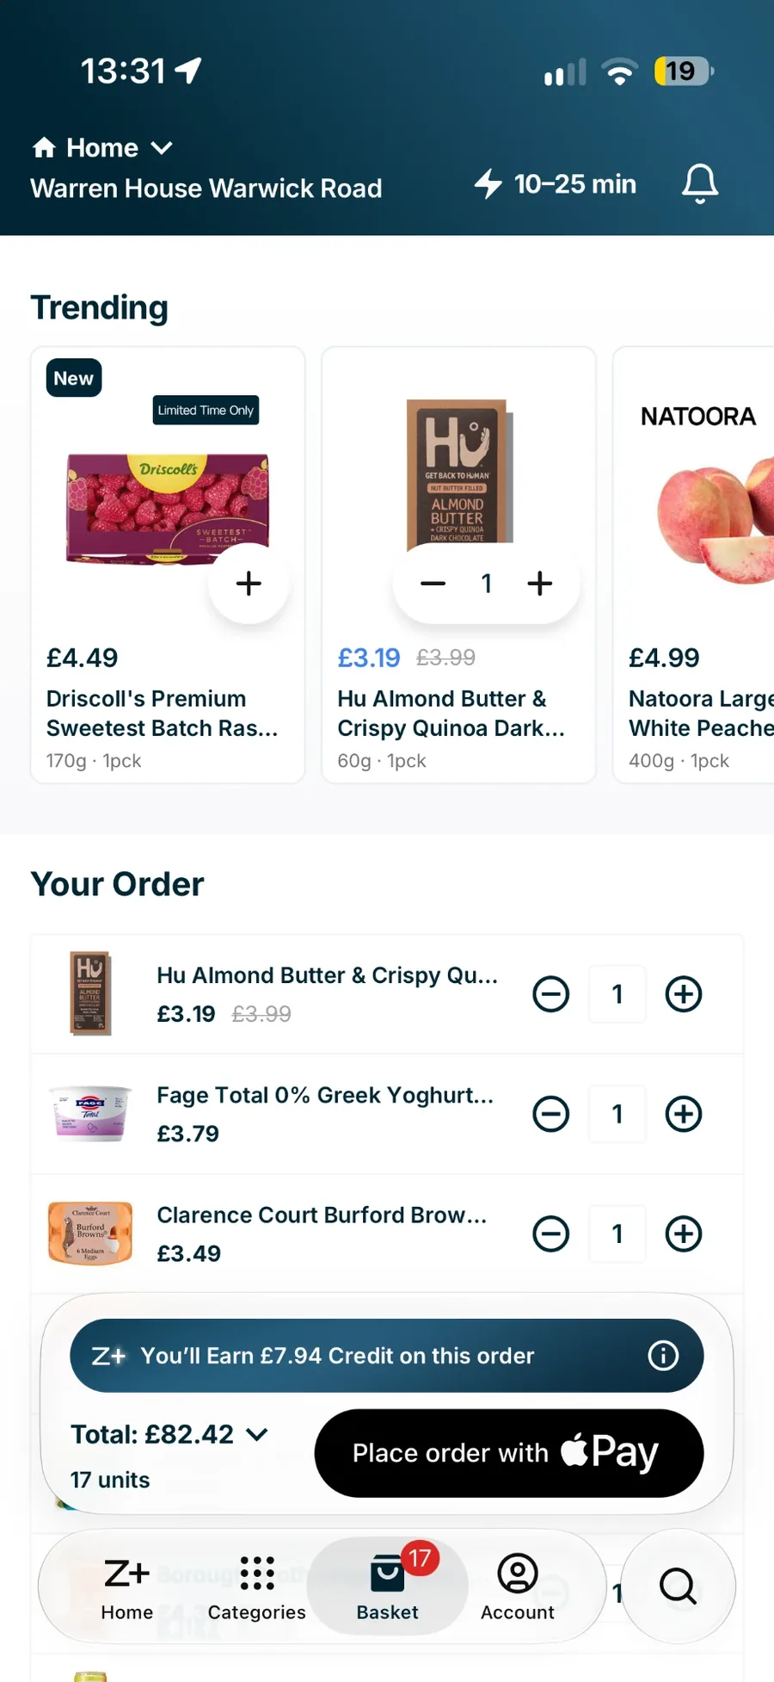774x1682 pixels.
Task: Open the Warren House Warwick Road address
Action: coord(206,189)
